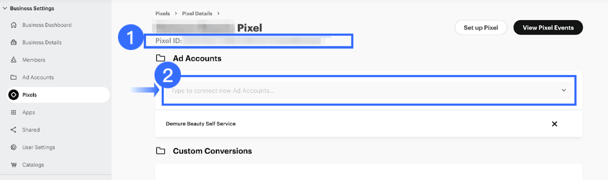This screenshot has width=608, height=180.
Task: Go to Pixels breadcrumb link
Action: 162,14
